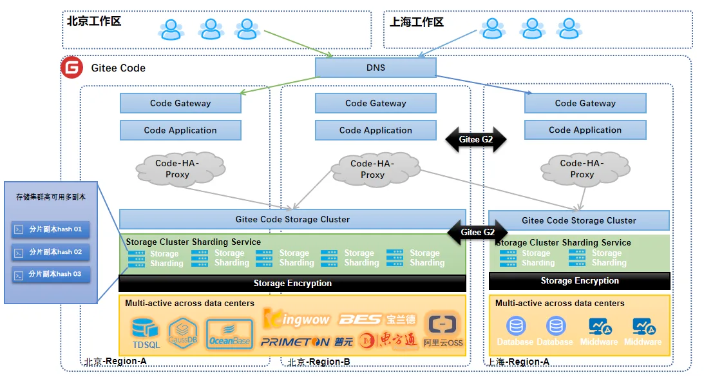Click Code Gateway in 北京-Region-B
704x377 pixels.
(376, 103)
